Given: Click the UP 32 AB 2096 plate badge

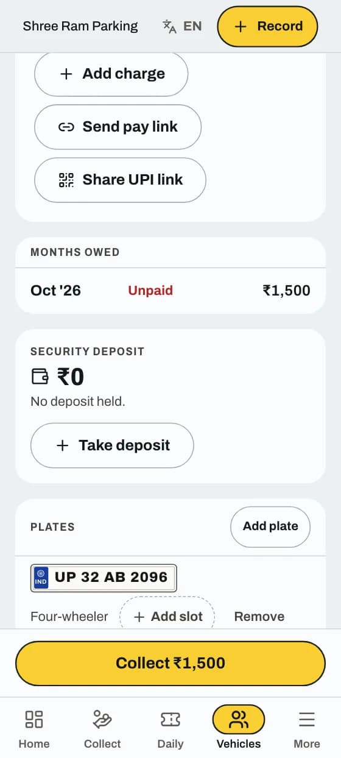Looking at the screenshot, I should click(104, 578).
